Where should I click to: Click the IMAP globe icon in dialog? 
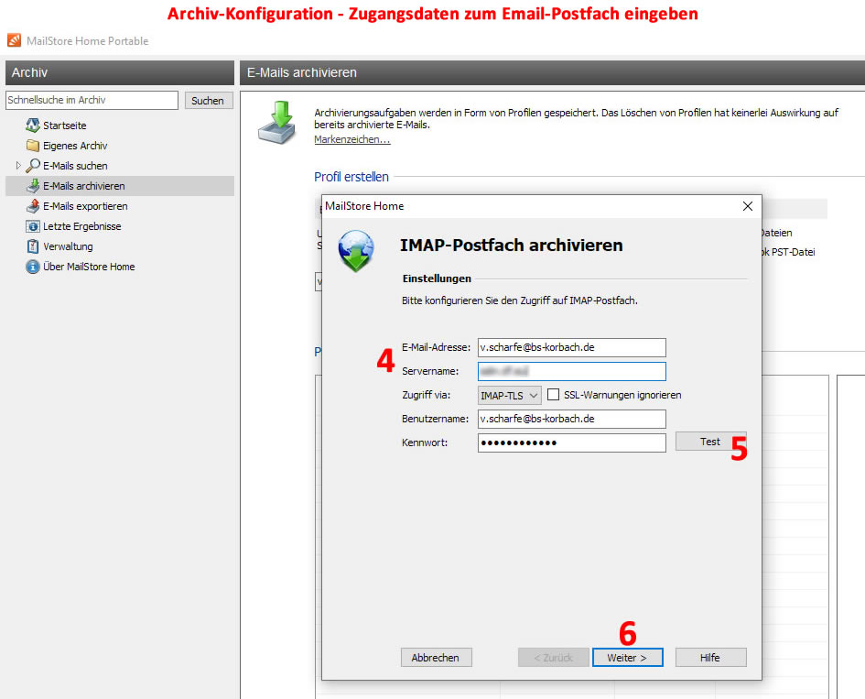click(x=356, y=251)
